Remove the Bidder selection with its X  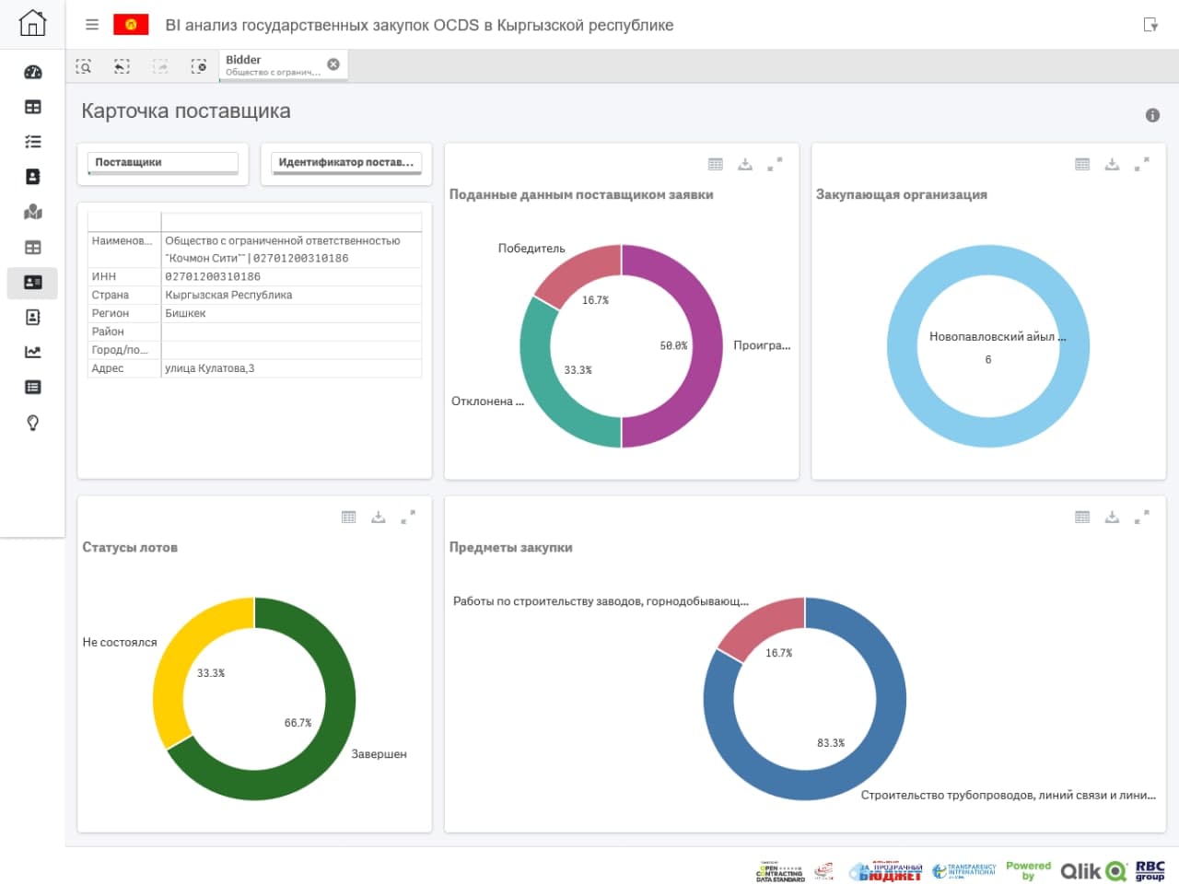pyautogui.click(x=333, y=64)
